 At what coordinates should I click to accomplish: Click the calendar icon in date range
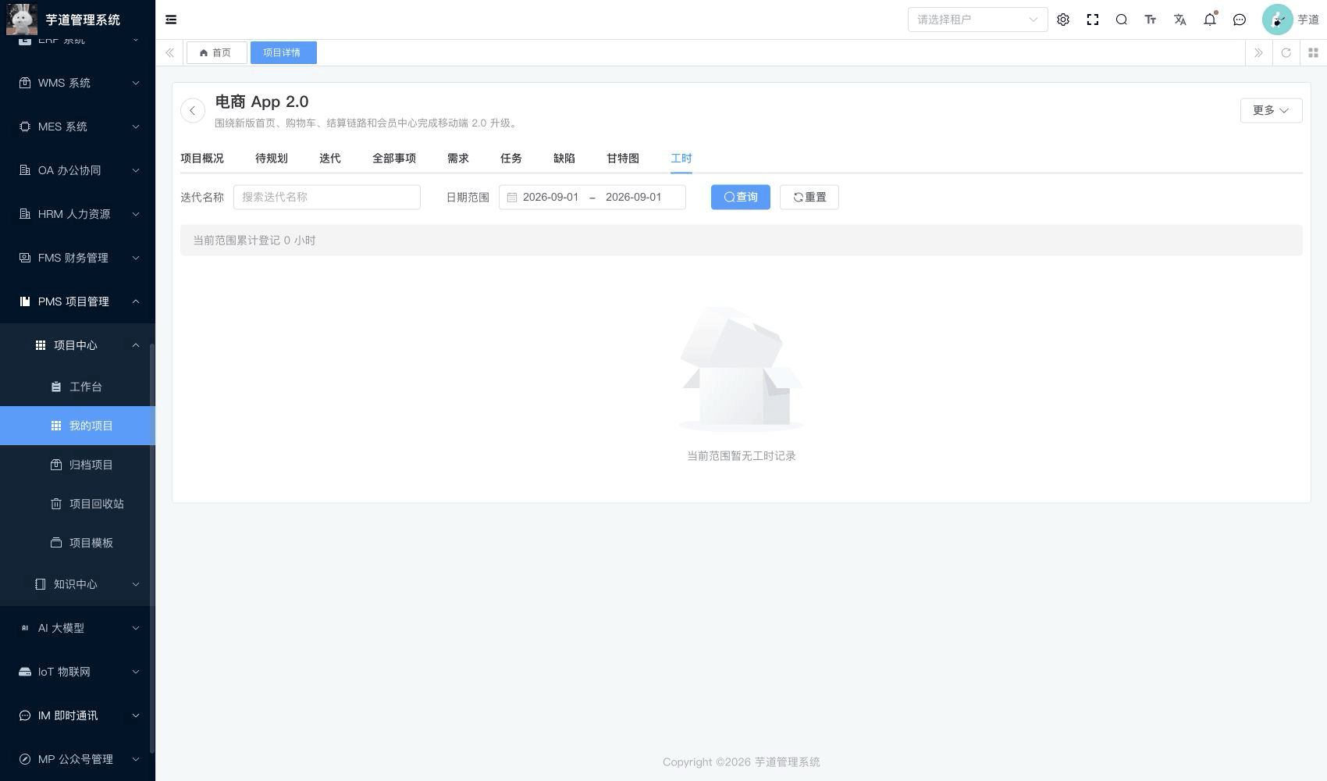[x=512, y=198]
